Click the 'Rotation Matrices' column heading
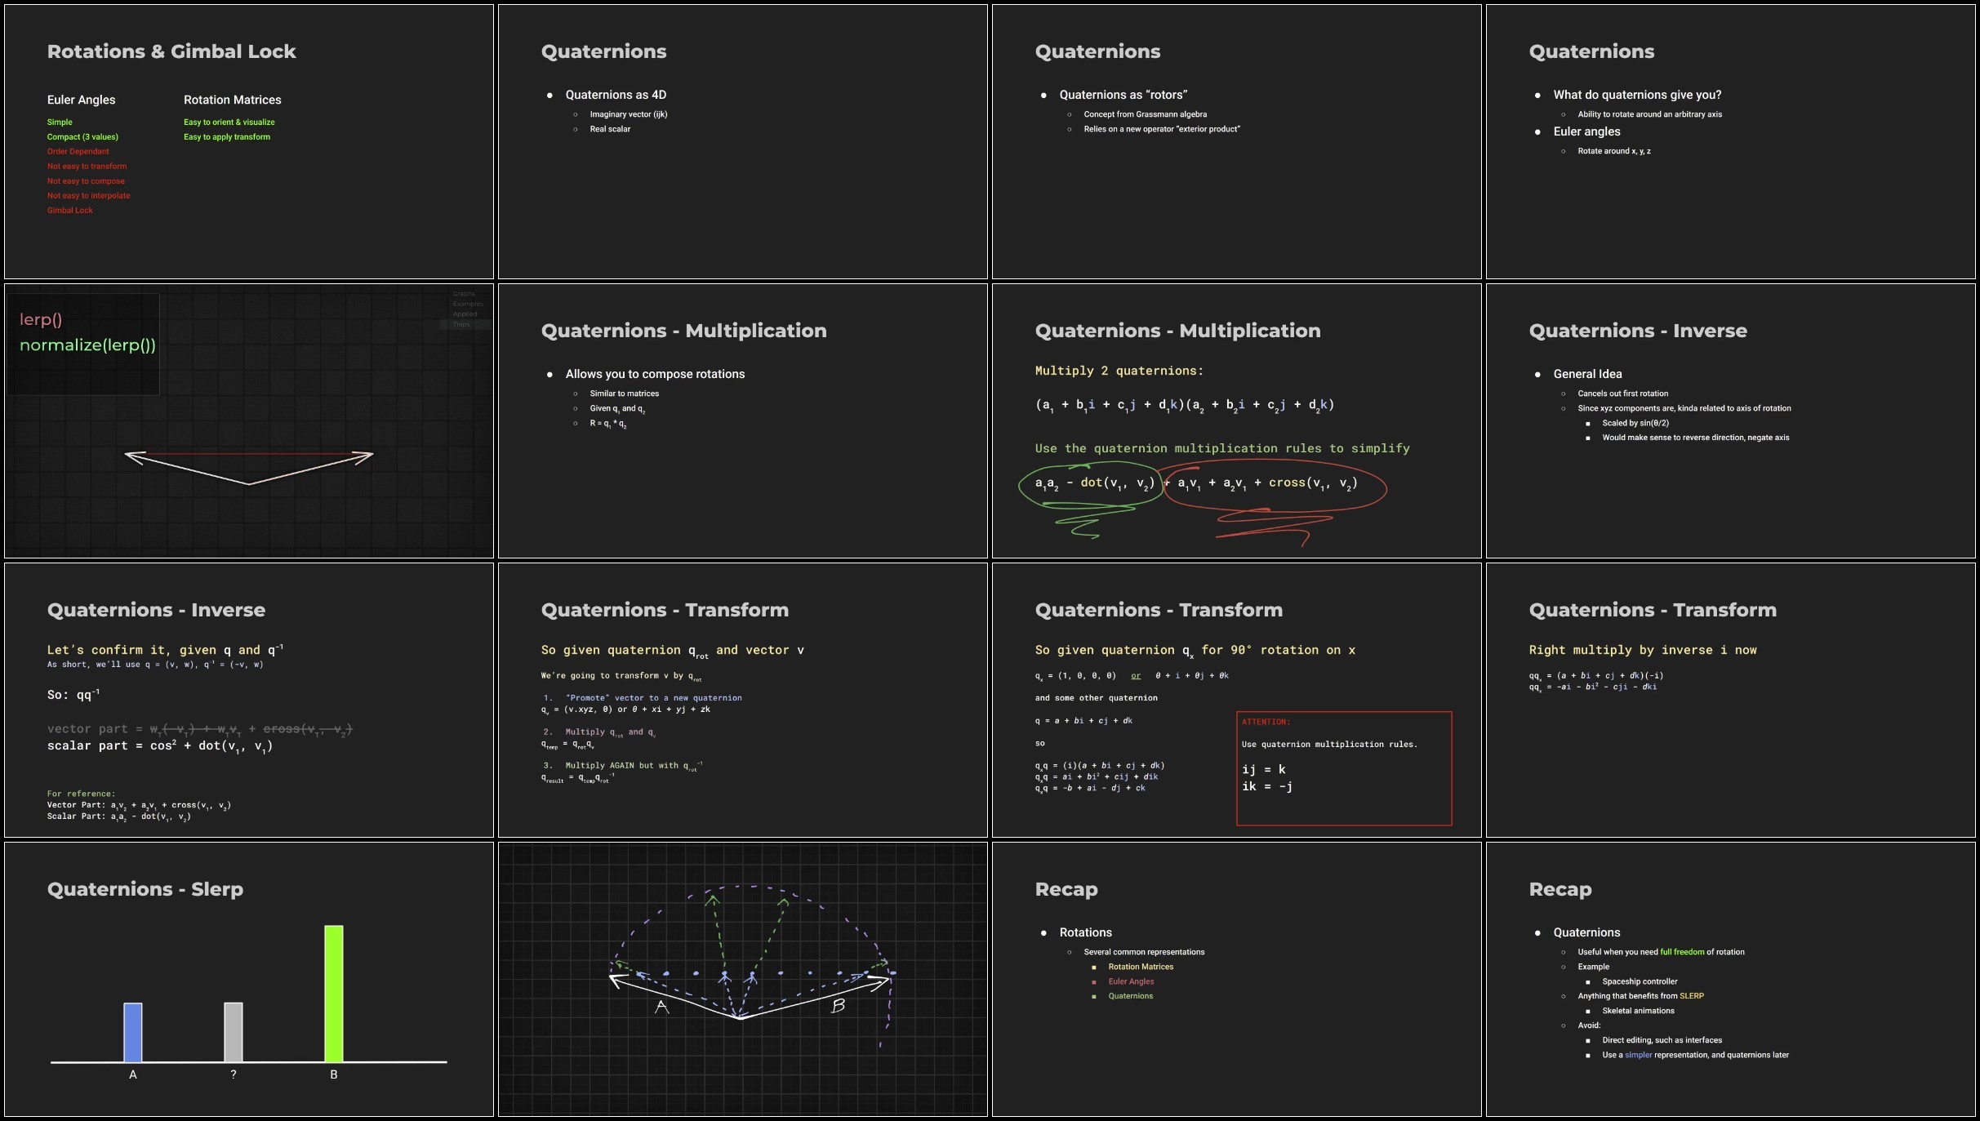The height and width of the screenshot is (1121, 1980). point(232,100)
